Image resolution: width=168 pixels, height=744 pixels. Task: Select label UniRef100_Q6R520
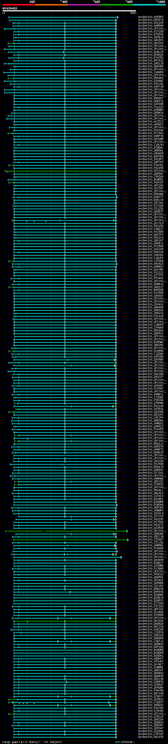(x=151, y=334)
